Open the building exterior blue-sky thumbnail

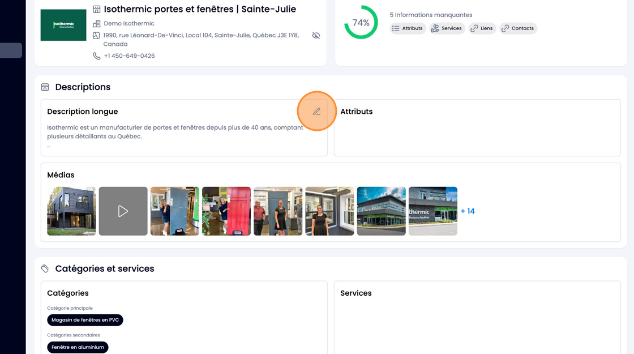coord(382,211)
